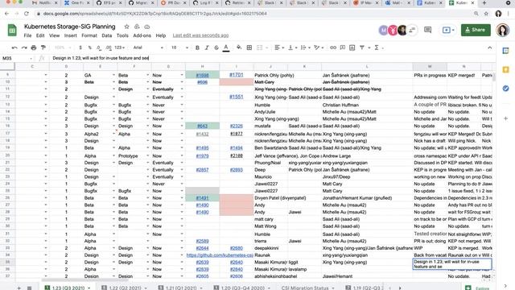Viewport: 515px width, 290px height.
Task: Click the Share button
Action: point(476,30)
